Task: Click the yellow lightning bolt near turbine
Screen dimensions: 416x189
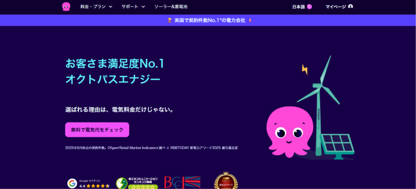Action: coord(305,69)
